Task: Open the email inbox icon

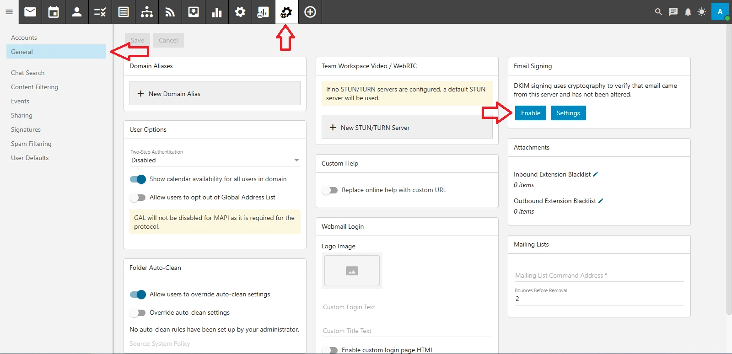Action: coord(30,12)
